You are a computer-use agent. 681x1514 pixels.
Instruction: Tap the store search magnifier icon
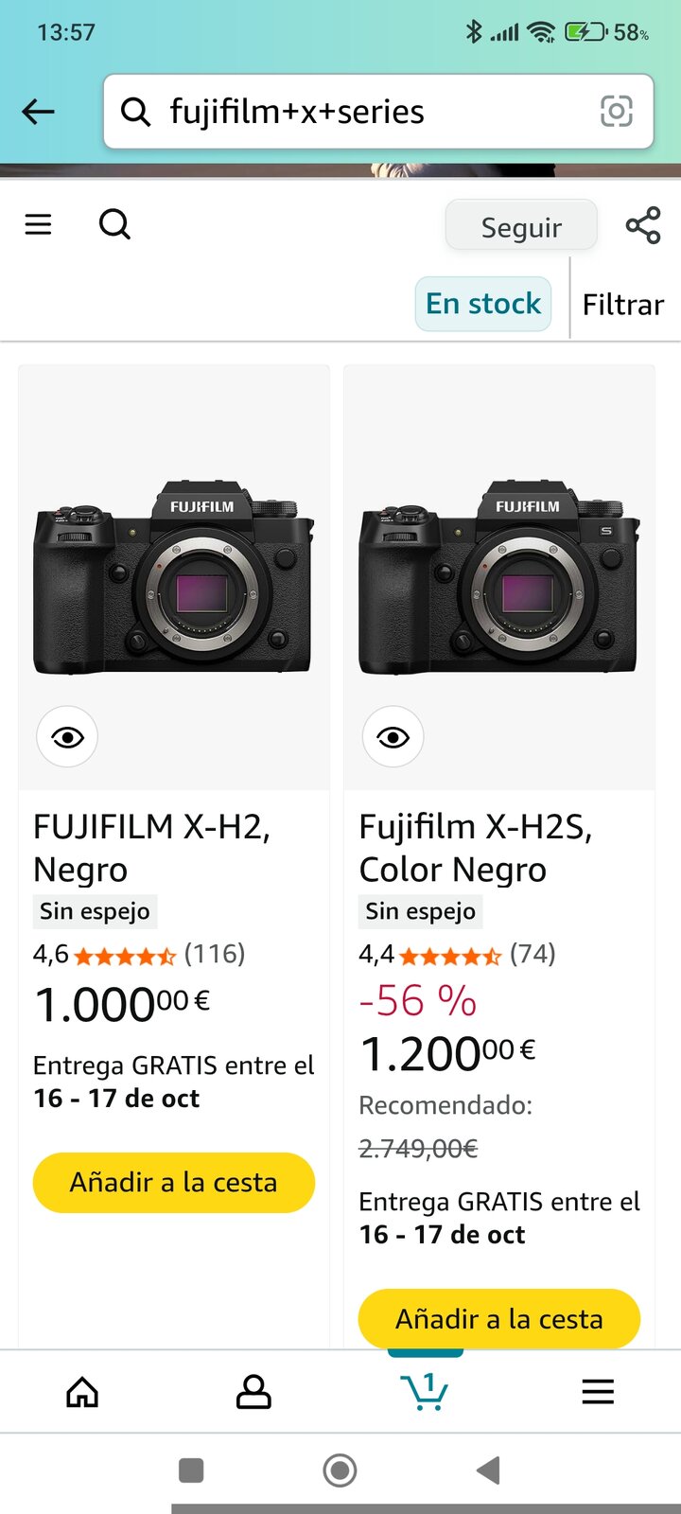coord(114,225)
